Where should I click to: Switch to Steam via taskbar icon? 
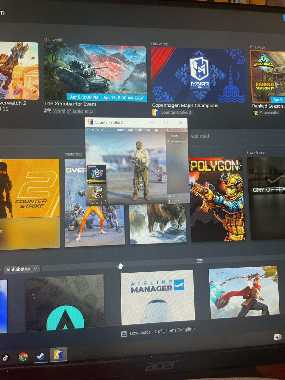pos(40,356)
